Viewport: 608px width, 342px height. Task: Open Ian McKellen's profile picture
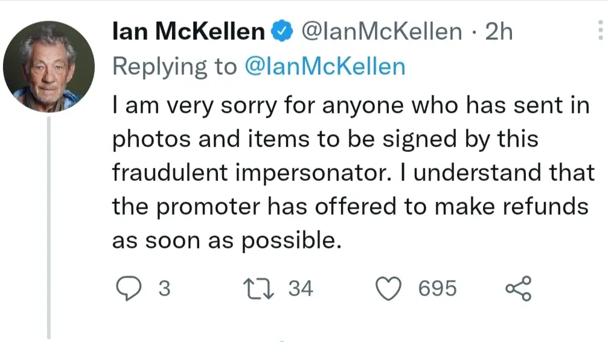point(49,66)
